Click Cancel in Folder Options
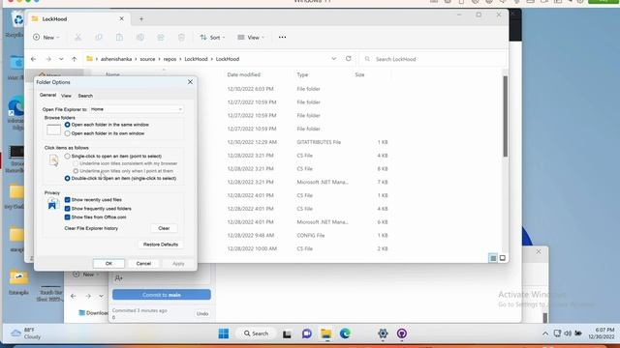This screenshot has height=348, width=620. click(143, 264)
